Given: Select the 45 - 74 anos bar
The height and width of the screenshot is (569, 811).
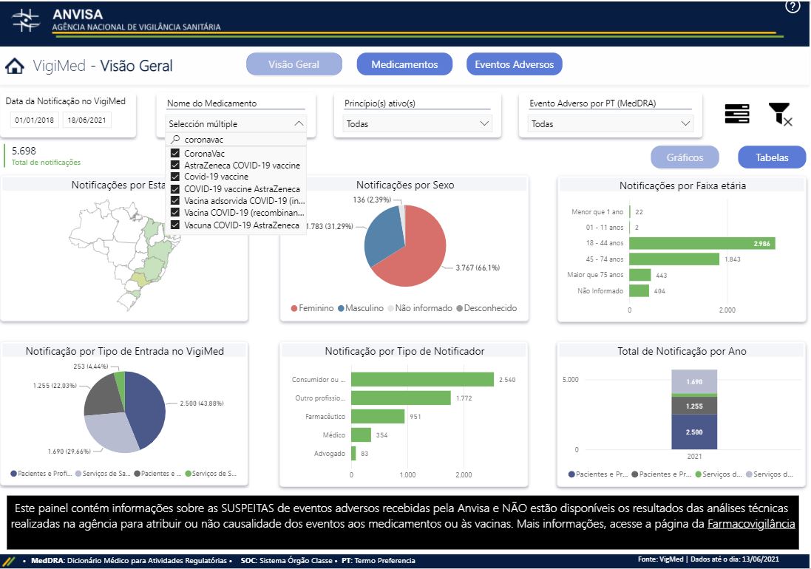Looking at the screenshot, I should point(674,259).
